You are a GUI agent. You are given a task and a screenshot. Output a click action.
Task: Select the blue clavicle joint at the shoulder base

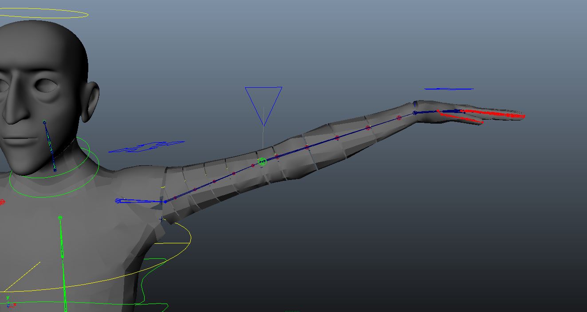[118, 201]
